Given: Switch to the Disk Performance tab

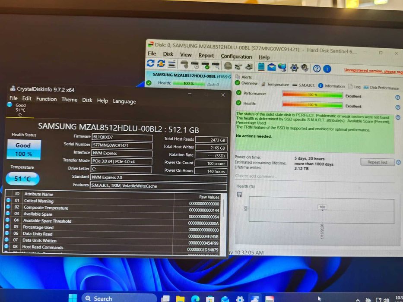Looking at the screenshot, I should point(381,88).
